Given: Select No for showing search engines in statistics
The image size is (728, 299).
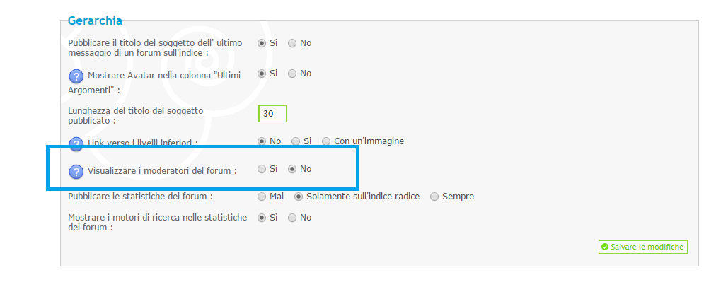Looking at the screenshot, I should (x=292, y=218).
